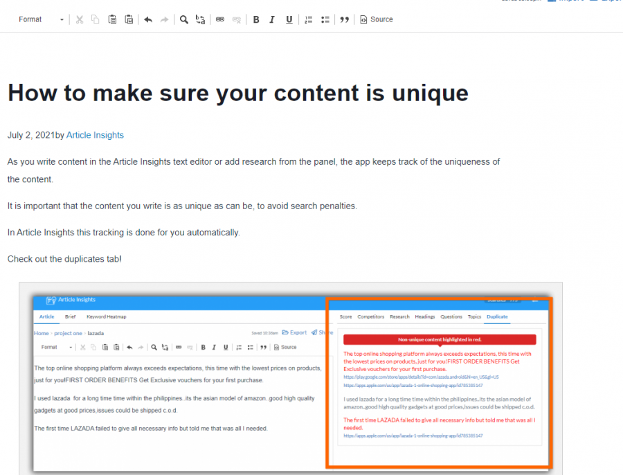Viewport: 623px width, 475px height.
Task: Apply block quote formatting
Action: coord(345,19)
